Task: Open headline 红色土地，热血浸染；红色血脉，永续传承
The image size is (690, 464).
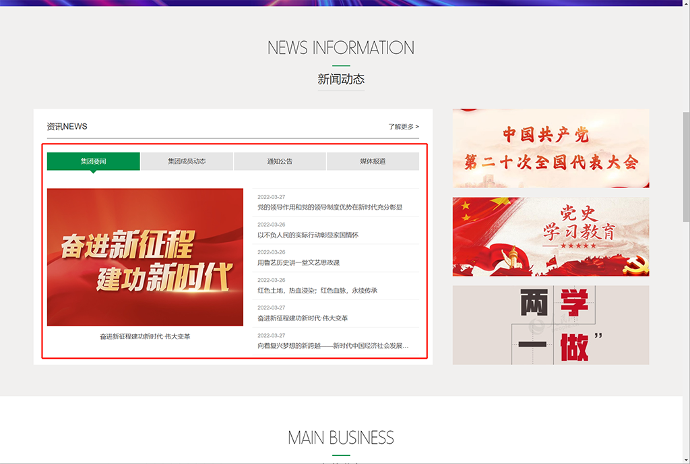Action: pyautogui.click(x=317, y=290)
